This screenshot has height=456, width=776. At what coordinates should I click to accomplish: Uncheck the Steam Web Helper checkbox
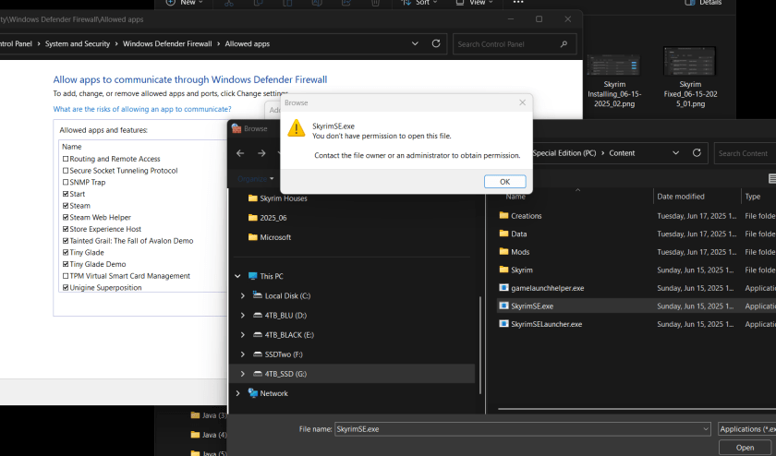pos(66,218)
